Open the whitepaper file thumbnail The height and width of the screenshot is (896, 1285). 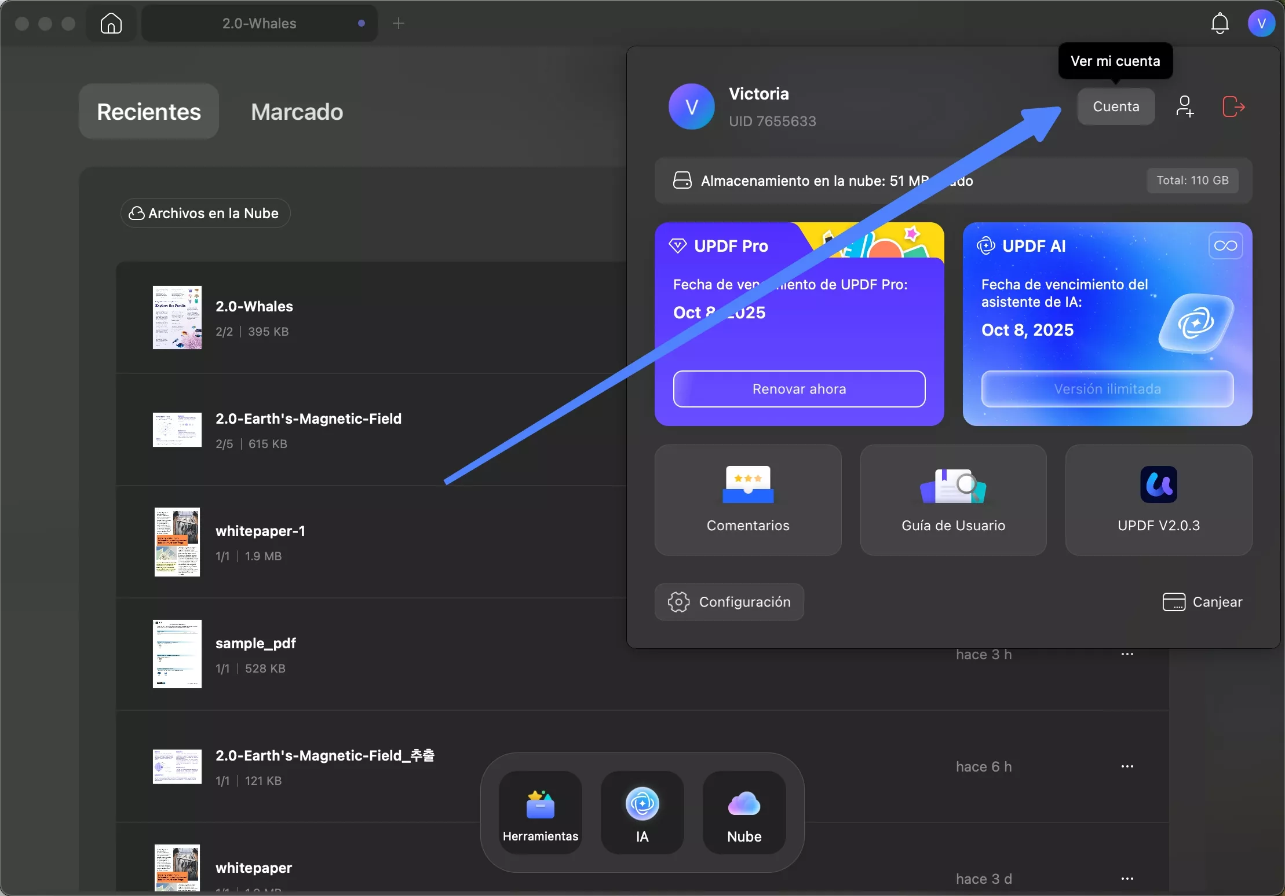[x=177, y=868]
